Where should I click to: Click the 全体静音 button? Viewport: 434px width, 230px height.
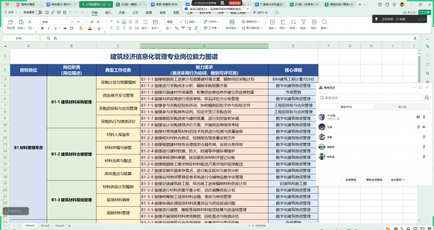[350, 180]
